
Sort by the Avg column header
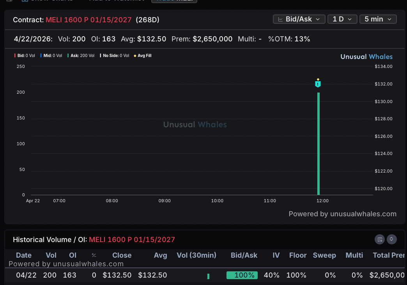tap(160, 255)
